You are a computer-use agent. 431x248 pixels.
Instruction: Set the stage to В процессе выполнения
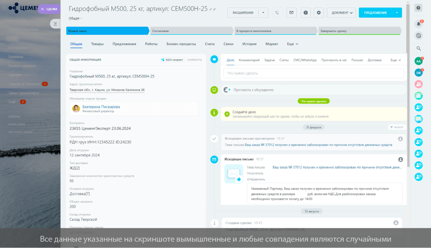pyautogui.click(x=275, y=31)
